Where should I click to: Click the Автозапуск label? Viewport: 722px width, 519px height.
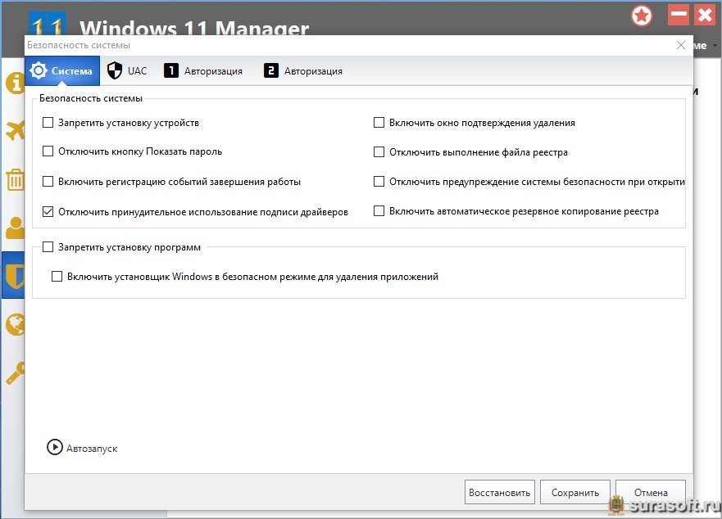pos(92,449)
